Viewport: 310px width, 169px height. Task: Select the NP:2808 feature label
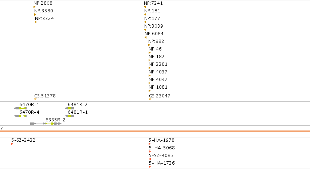pyautogui.click(x=43, y=3)
